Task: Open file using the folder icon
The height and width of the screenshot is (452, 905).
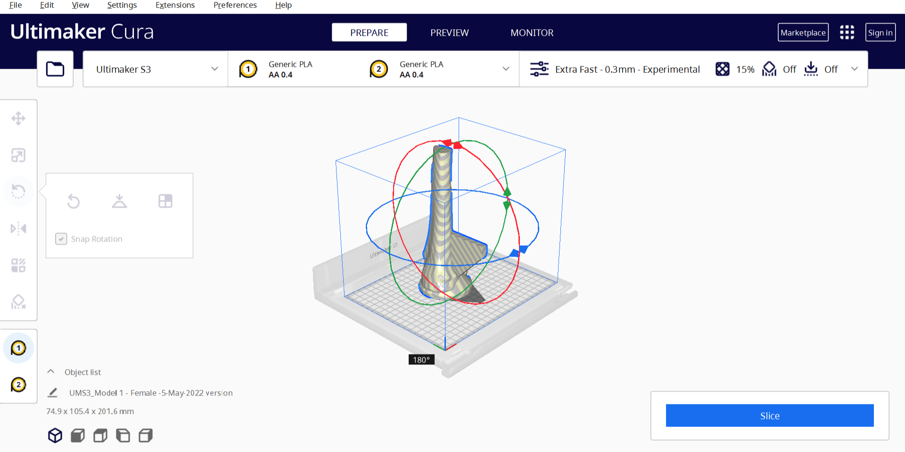Action: [x=55, y=69]
